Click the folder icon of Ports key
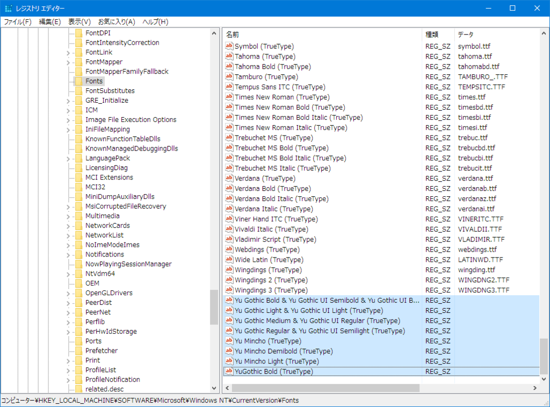Image resolution: width=550 pixels, height=407 pixels. [x=79, y=341]
